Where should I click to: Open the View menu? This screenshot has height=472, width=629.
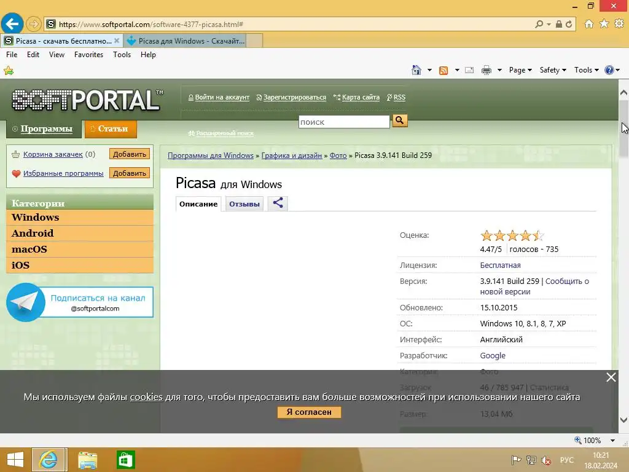click(x=57, y=55)
